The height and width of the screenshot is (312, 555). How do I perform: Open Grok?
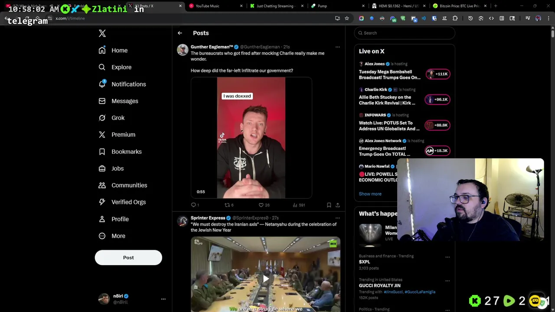pyautogui.click(x=111, y=118)
